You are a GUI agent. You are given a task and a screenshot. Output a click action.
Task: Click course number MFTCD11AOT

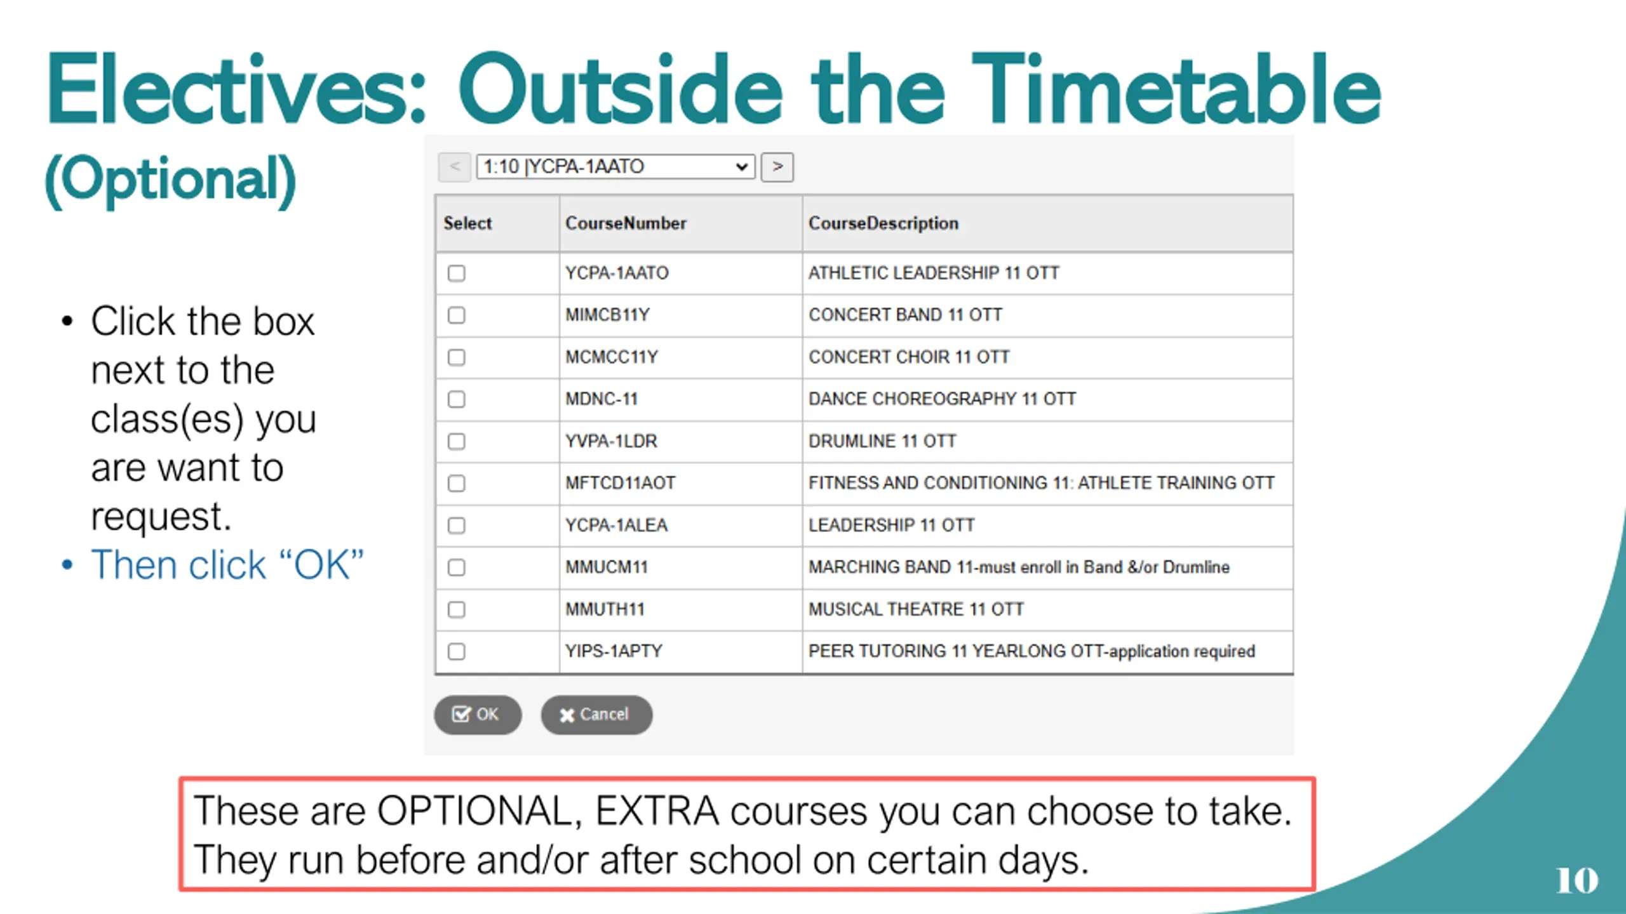coord(620,483)
